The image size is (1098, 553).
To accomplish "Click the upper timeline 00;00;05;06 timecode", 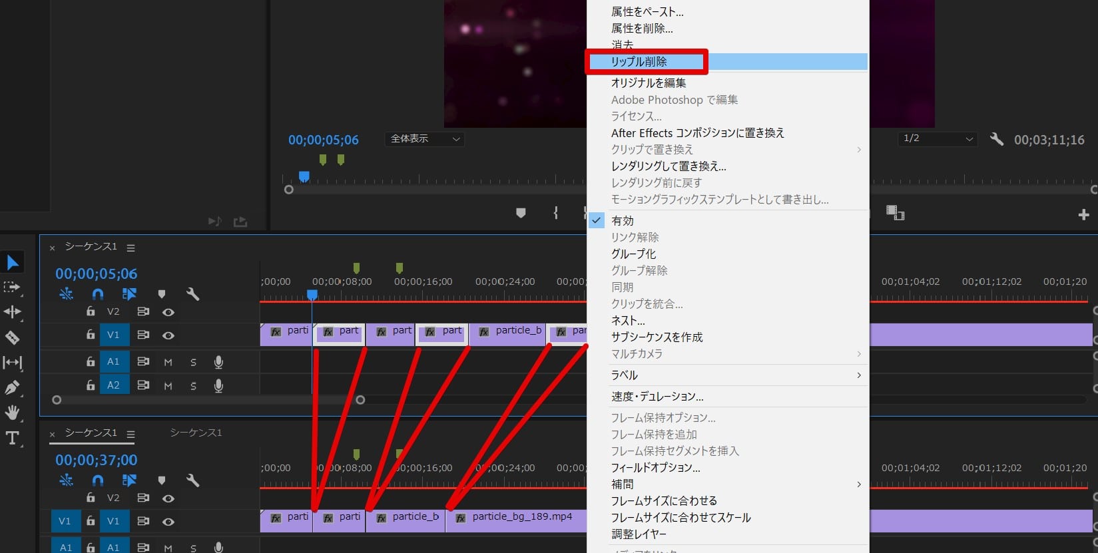I will [x=97, y=274].
